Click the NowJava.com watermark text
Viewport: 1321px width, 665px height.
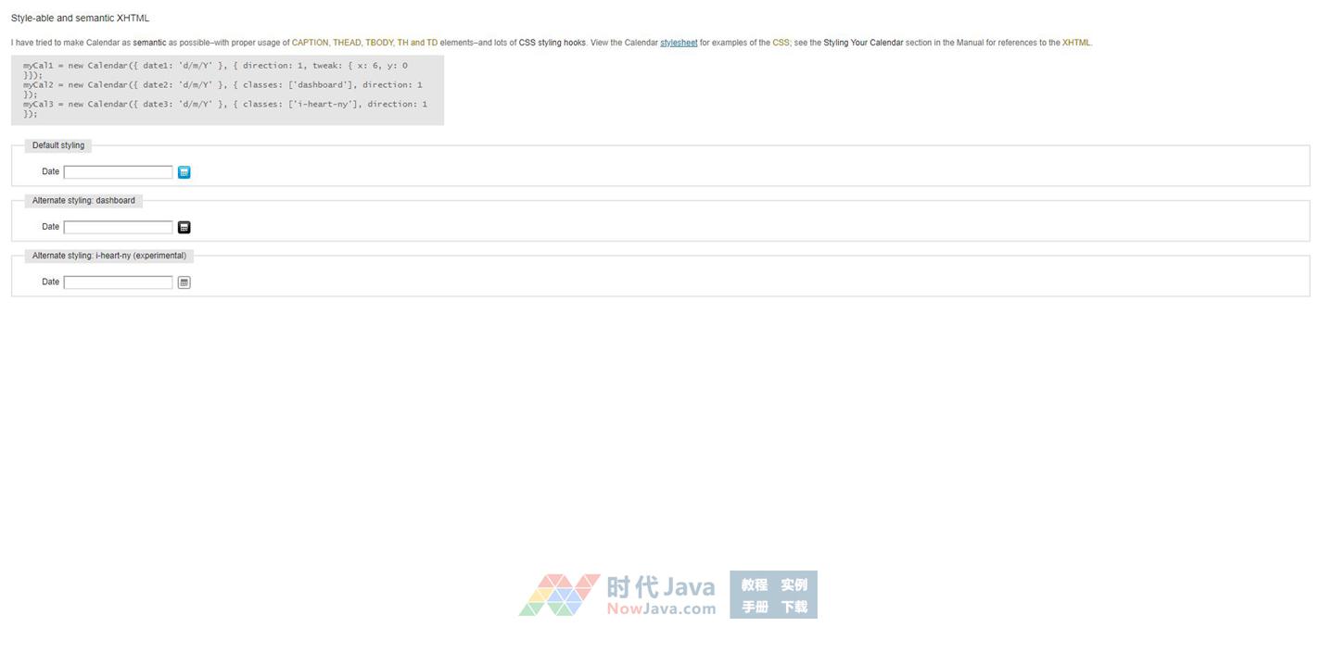pos(661,609)
